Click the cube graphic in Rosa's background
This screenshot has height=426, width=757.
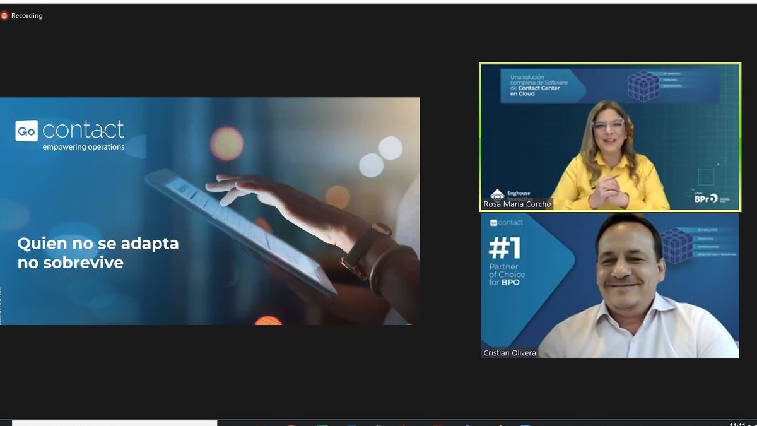(x=643, y=85)
